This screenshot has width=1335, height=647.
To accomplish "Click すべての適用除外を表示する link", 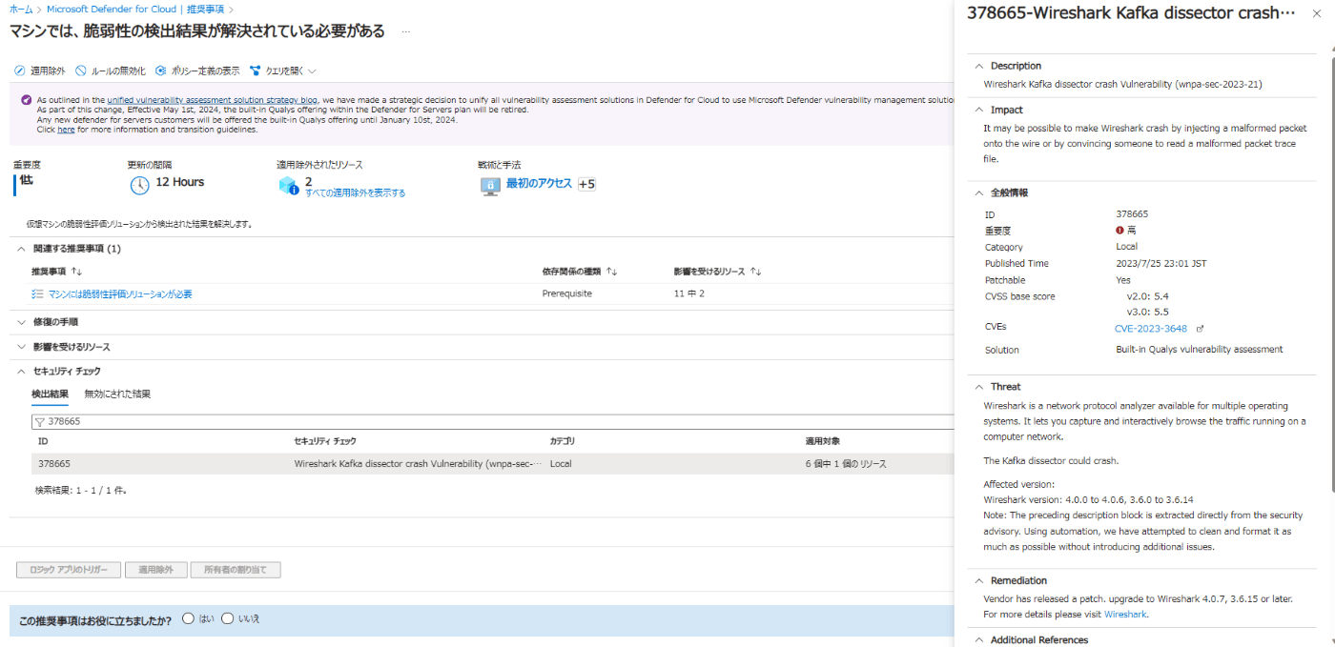I will 355,193.
